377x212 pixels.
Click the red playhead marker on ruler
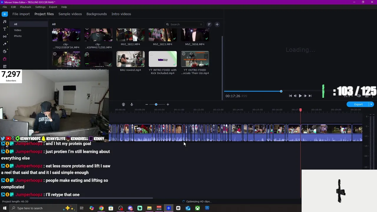(x=300, y=110)
